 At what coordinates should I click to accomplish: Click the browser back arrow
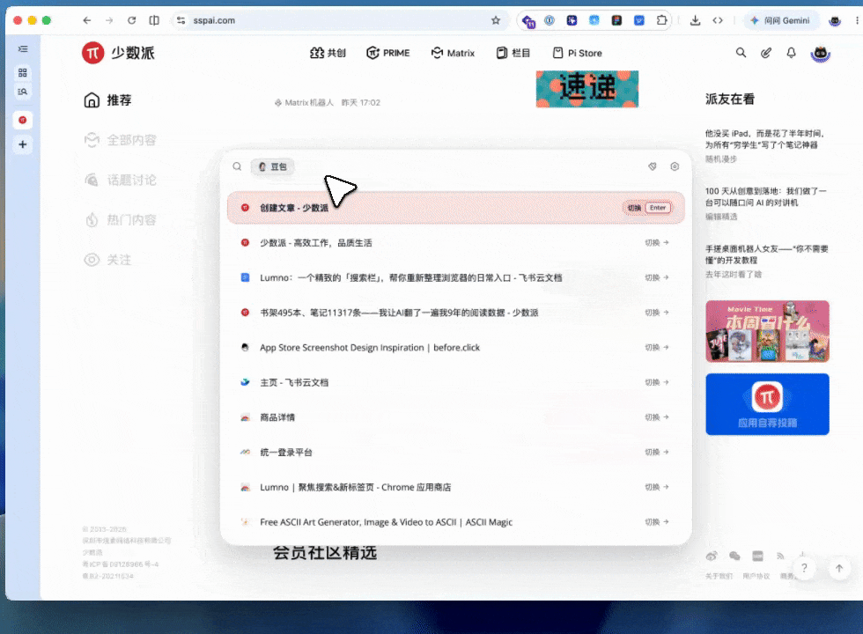(x=87, y=20)
